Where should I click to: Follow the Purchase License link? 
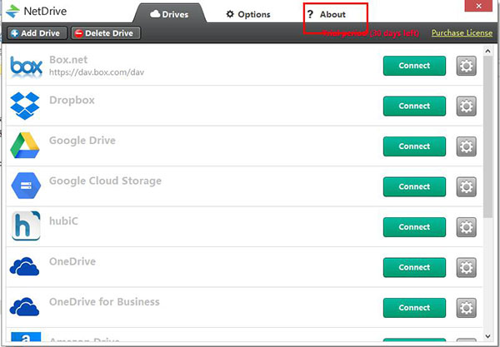tap(462, 32)
